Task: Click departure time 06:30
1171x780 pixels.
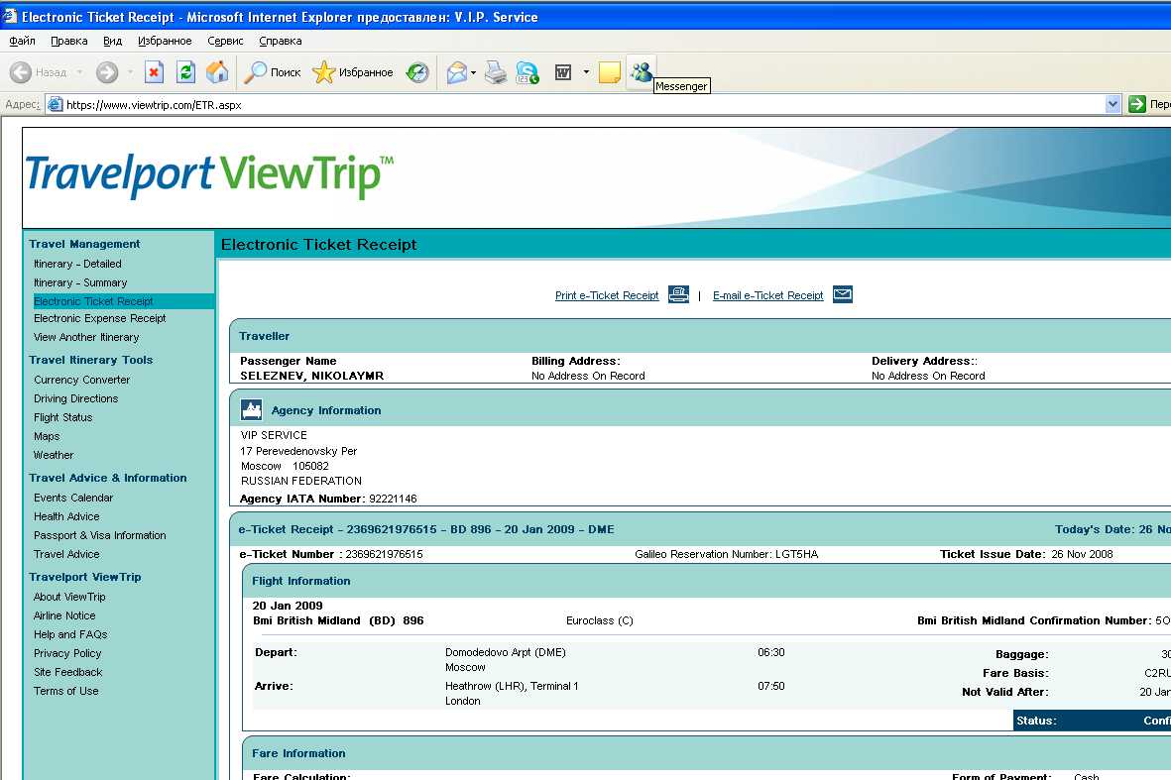Action: [x=771, y=652]
